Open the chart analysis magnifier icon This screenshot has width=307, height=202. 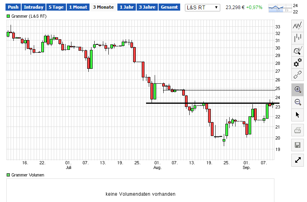point(298,50)
